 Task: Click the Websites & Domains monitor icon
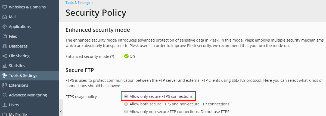pyautogui.click(x=4, y=7)
